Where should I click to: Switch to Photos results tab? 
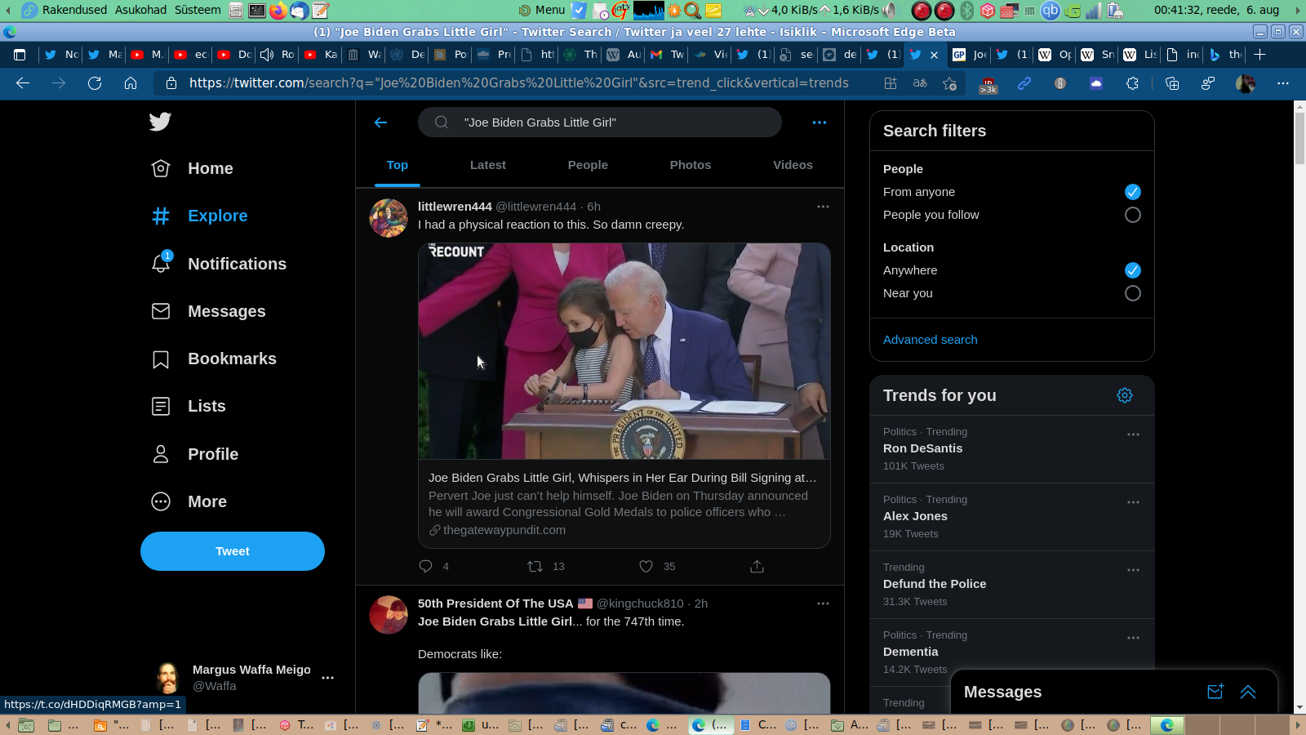click(691, 165)
